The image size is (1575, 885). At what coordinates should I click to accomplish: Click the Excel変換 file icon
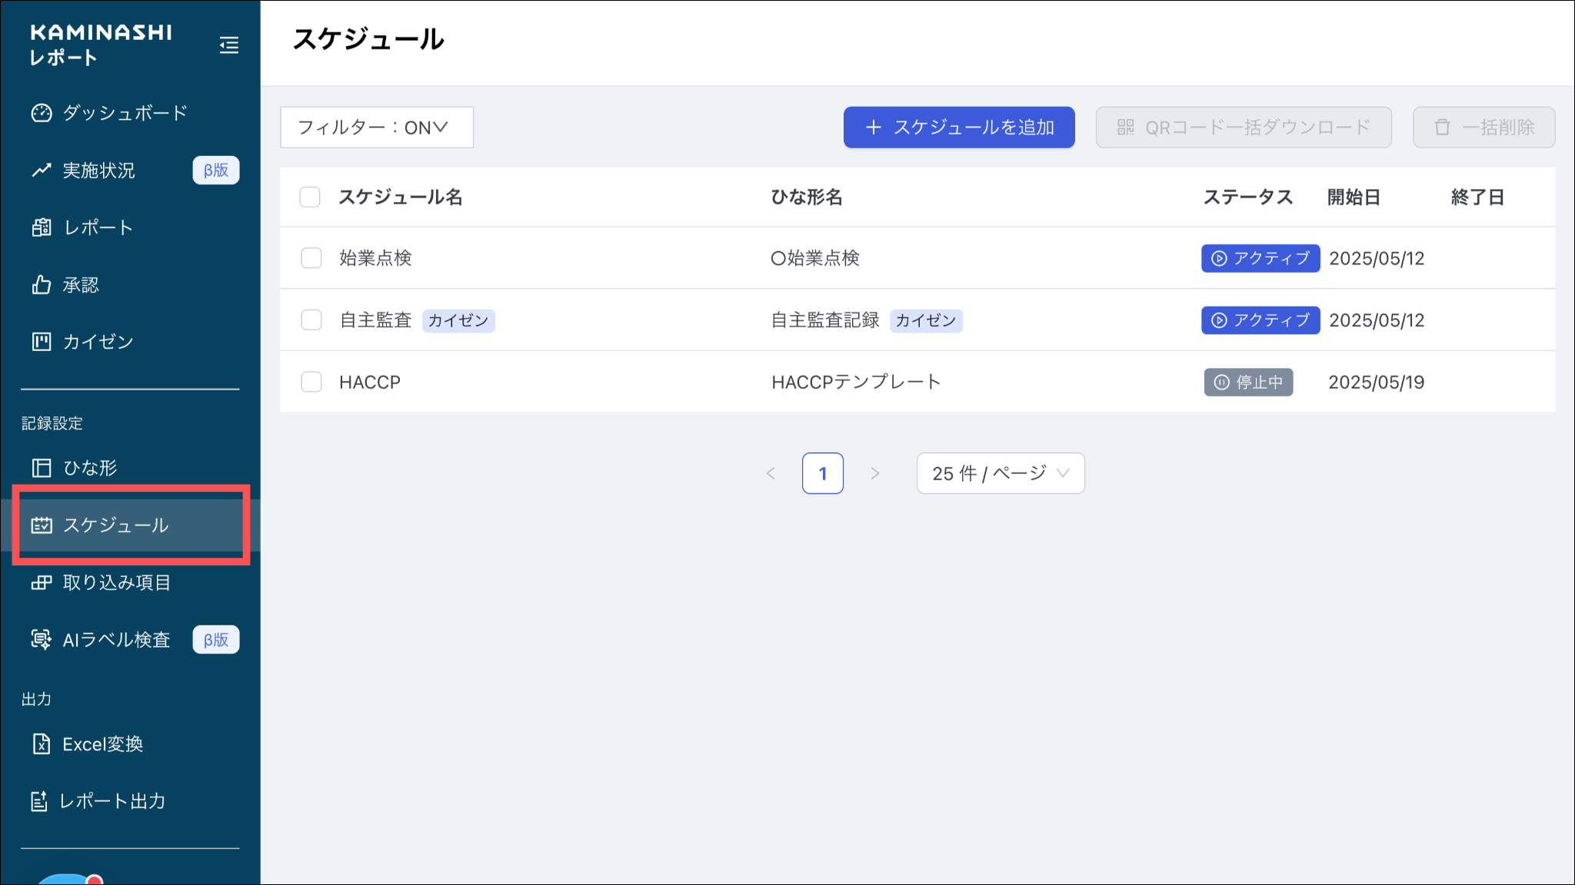tap(42, 744)
